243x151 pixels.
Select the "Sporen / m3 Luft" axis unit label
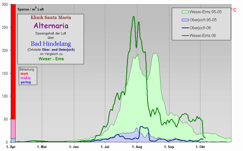31,9
